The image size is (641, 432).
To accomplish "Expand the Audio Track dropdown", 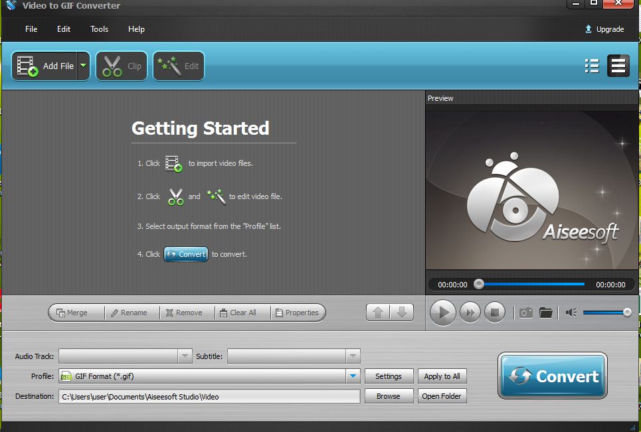I will coord(185,356).
